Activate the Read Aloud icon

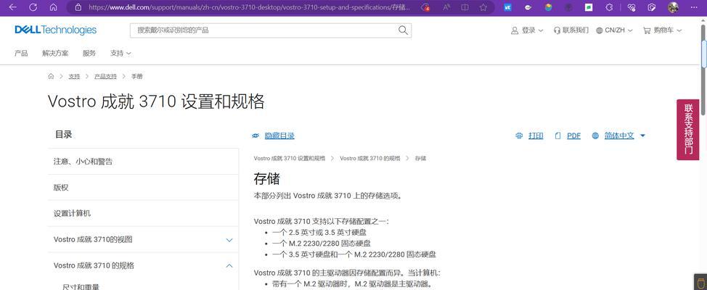tap(446, 7)
